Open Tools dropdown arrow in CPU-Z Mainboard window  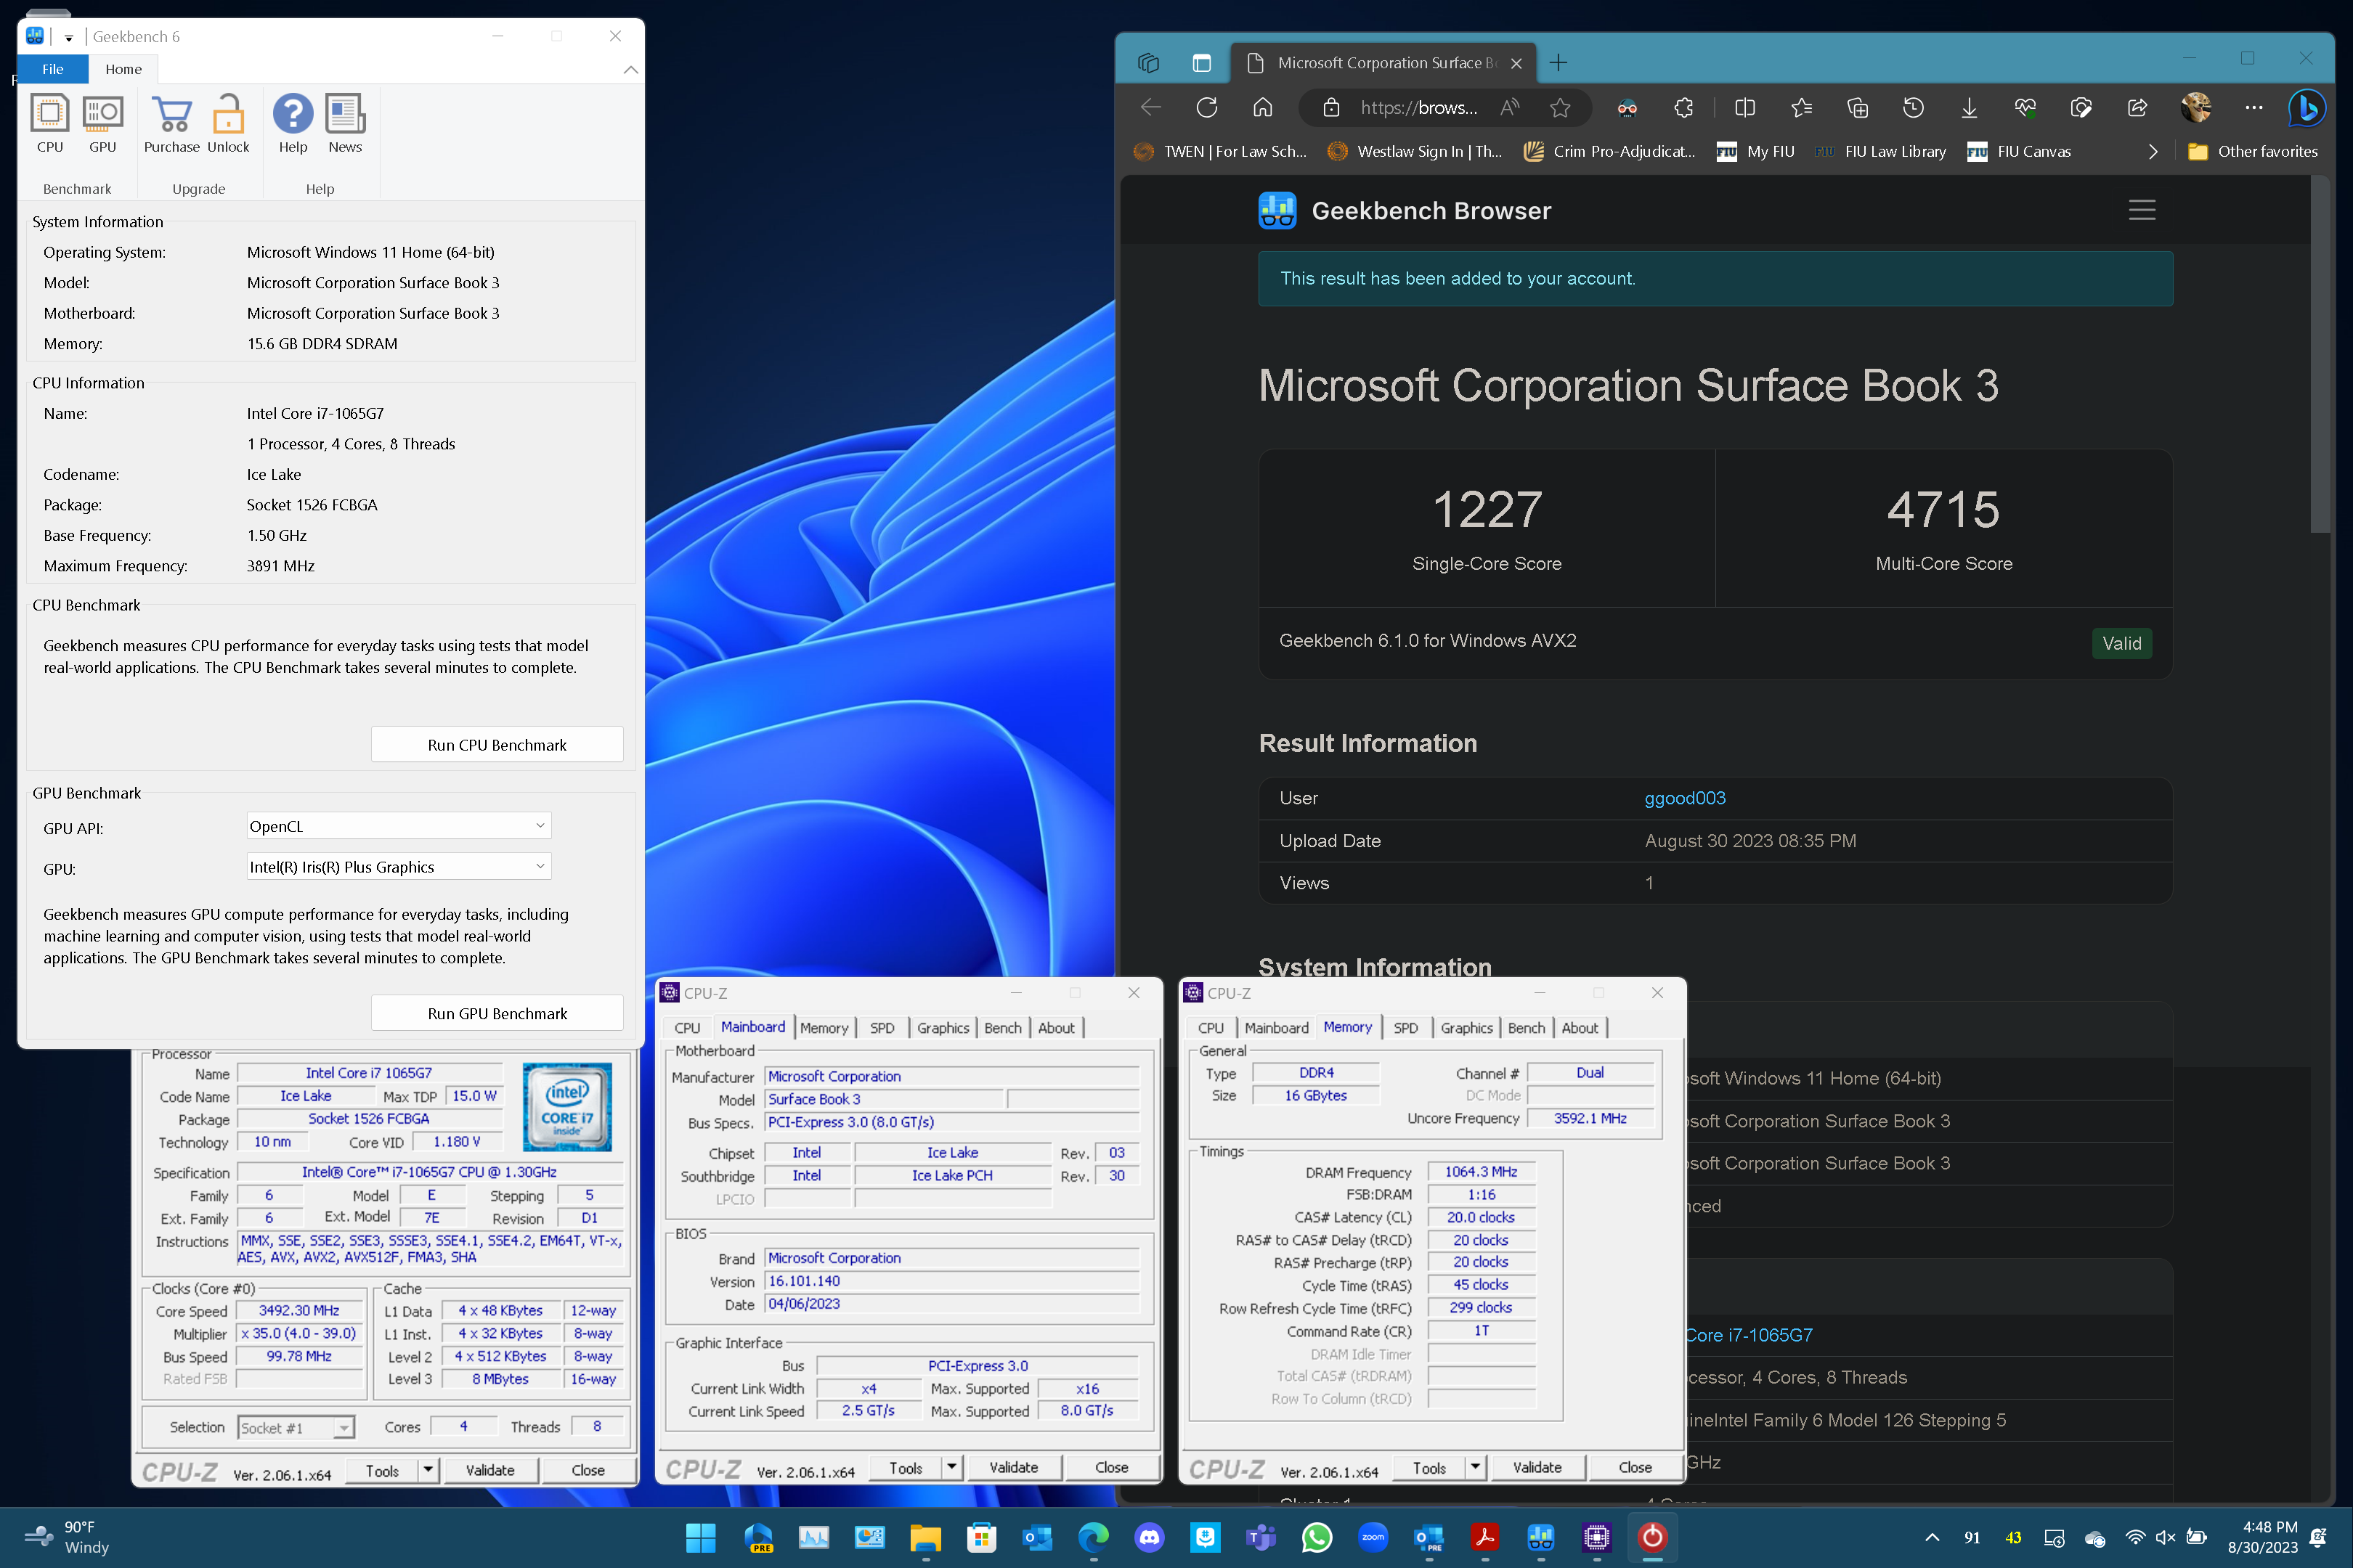[x=951, y=1467]
